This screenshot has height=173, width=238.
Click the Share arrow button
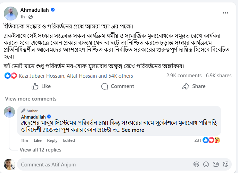coord(194,86)
